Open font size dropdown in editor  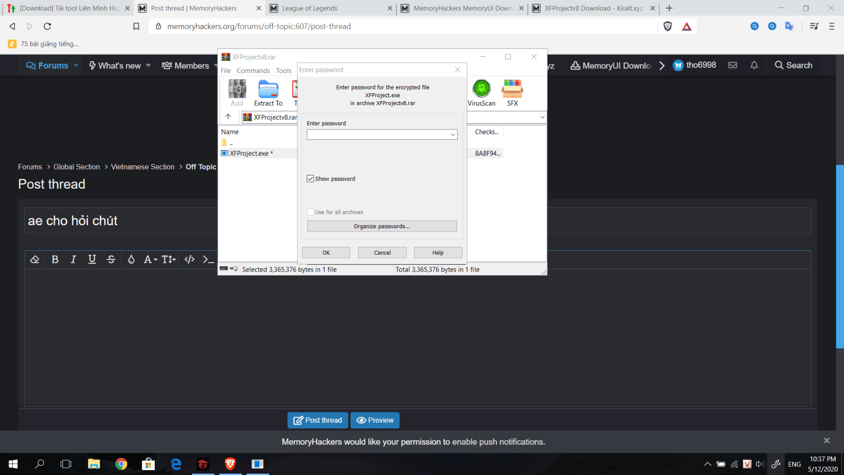[x=169, y=259]
